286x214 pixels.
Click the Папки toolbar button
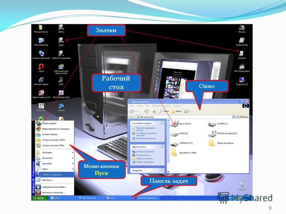point(176,111)
